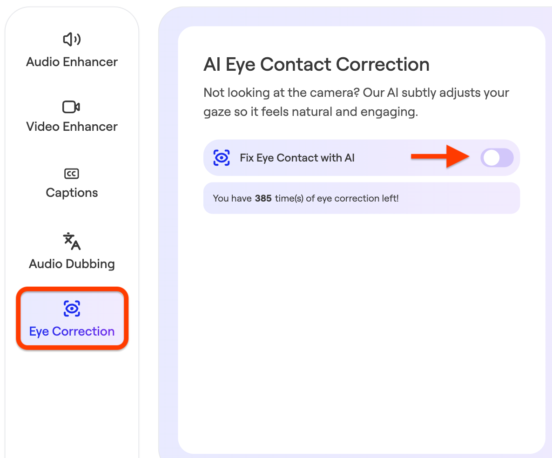The width and height of the screenshot is (552, 458).
Task: Click the red arrow pointing at the toggle
Action: (x=440, y=156)
